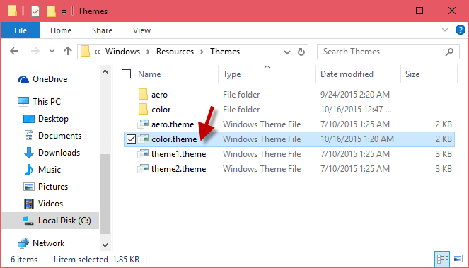Click the New folder icon in title bar
This screenshot has width=469, height=268.
(x=51, y=11)
